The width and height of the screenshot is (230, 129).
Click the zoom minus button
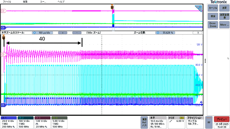click(x=77, y=33)
